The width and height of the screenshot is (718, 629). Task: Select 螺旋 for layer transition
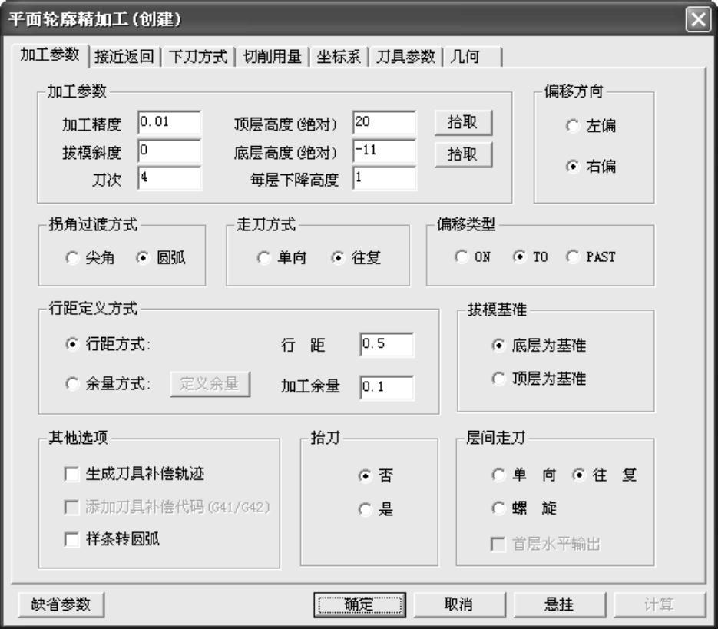tap(499, 508)
